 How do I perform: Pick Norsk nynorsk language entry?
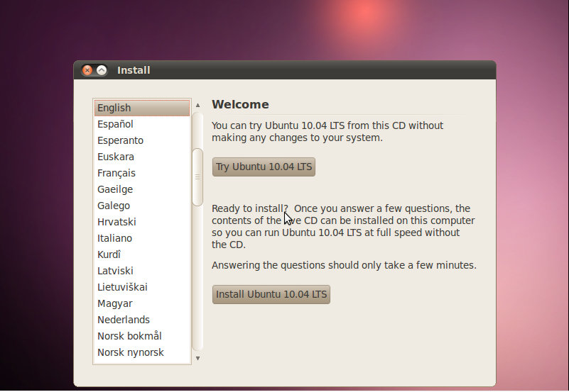[142, 352]
